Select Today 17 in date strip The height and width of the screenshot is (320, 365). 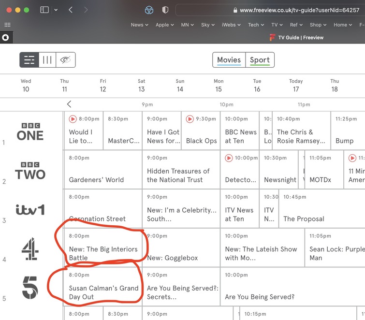click(x=296, y=86)
